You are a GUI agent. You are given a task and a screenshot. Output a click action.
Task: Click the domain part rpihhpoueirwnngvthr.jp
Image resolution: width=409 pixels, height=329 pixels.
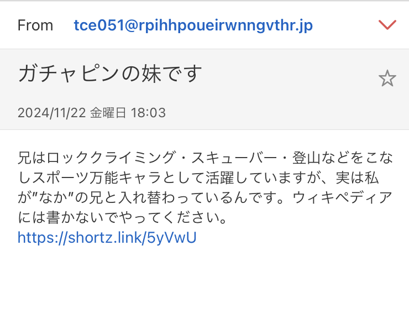[x=226, y=25]
